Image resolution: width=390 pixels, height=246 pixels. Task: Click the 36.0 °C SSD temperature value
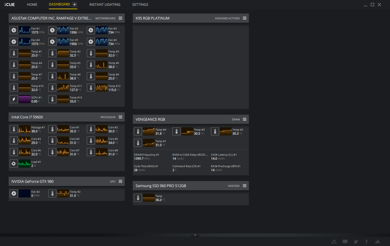160,200
